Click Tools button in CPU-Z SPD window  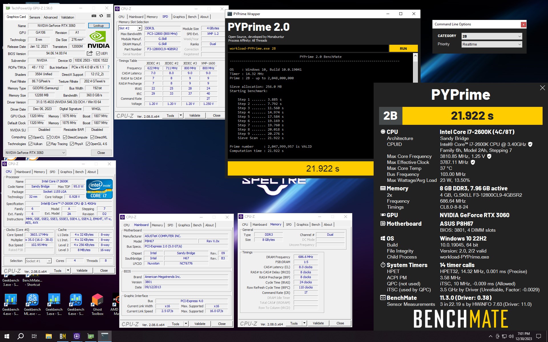tap(170, 115)
